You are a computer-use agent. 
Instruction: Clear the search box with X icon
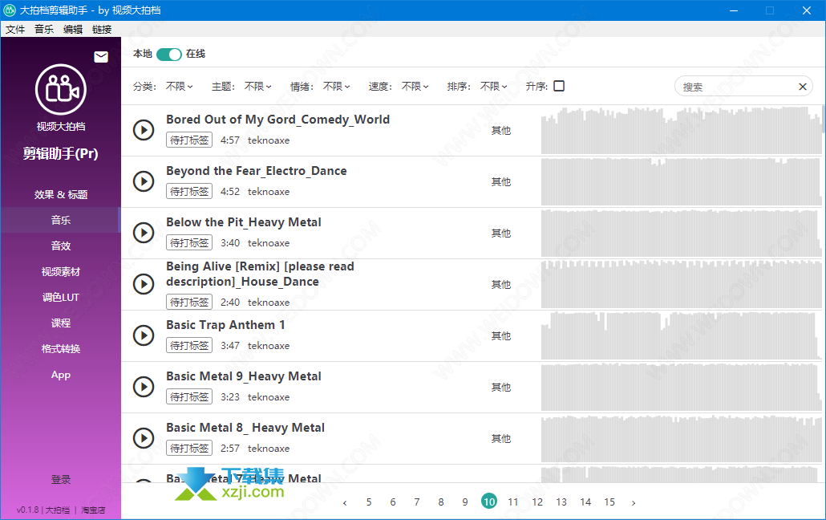(x=802, y=87)
